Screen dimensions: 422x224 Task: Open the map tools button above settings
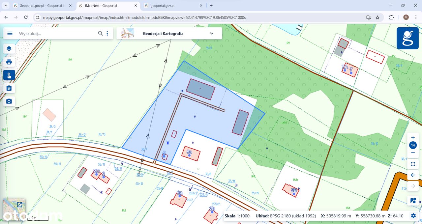(x=413, y=200)
